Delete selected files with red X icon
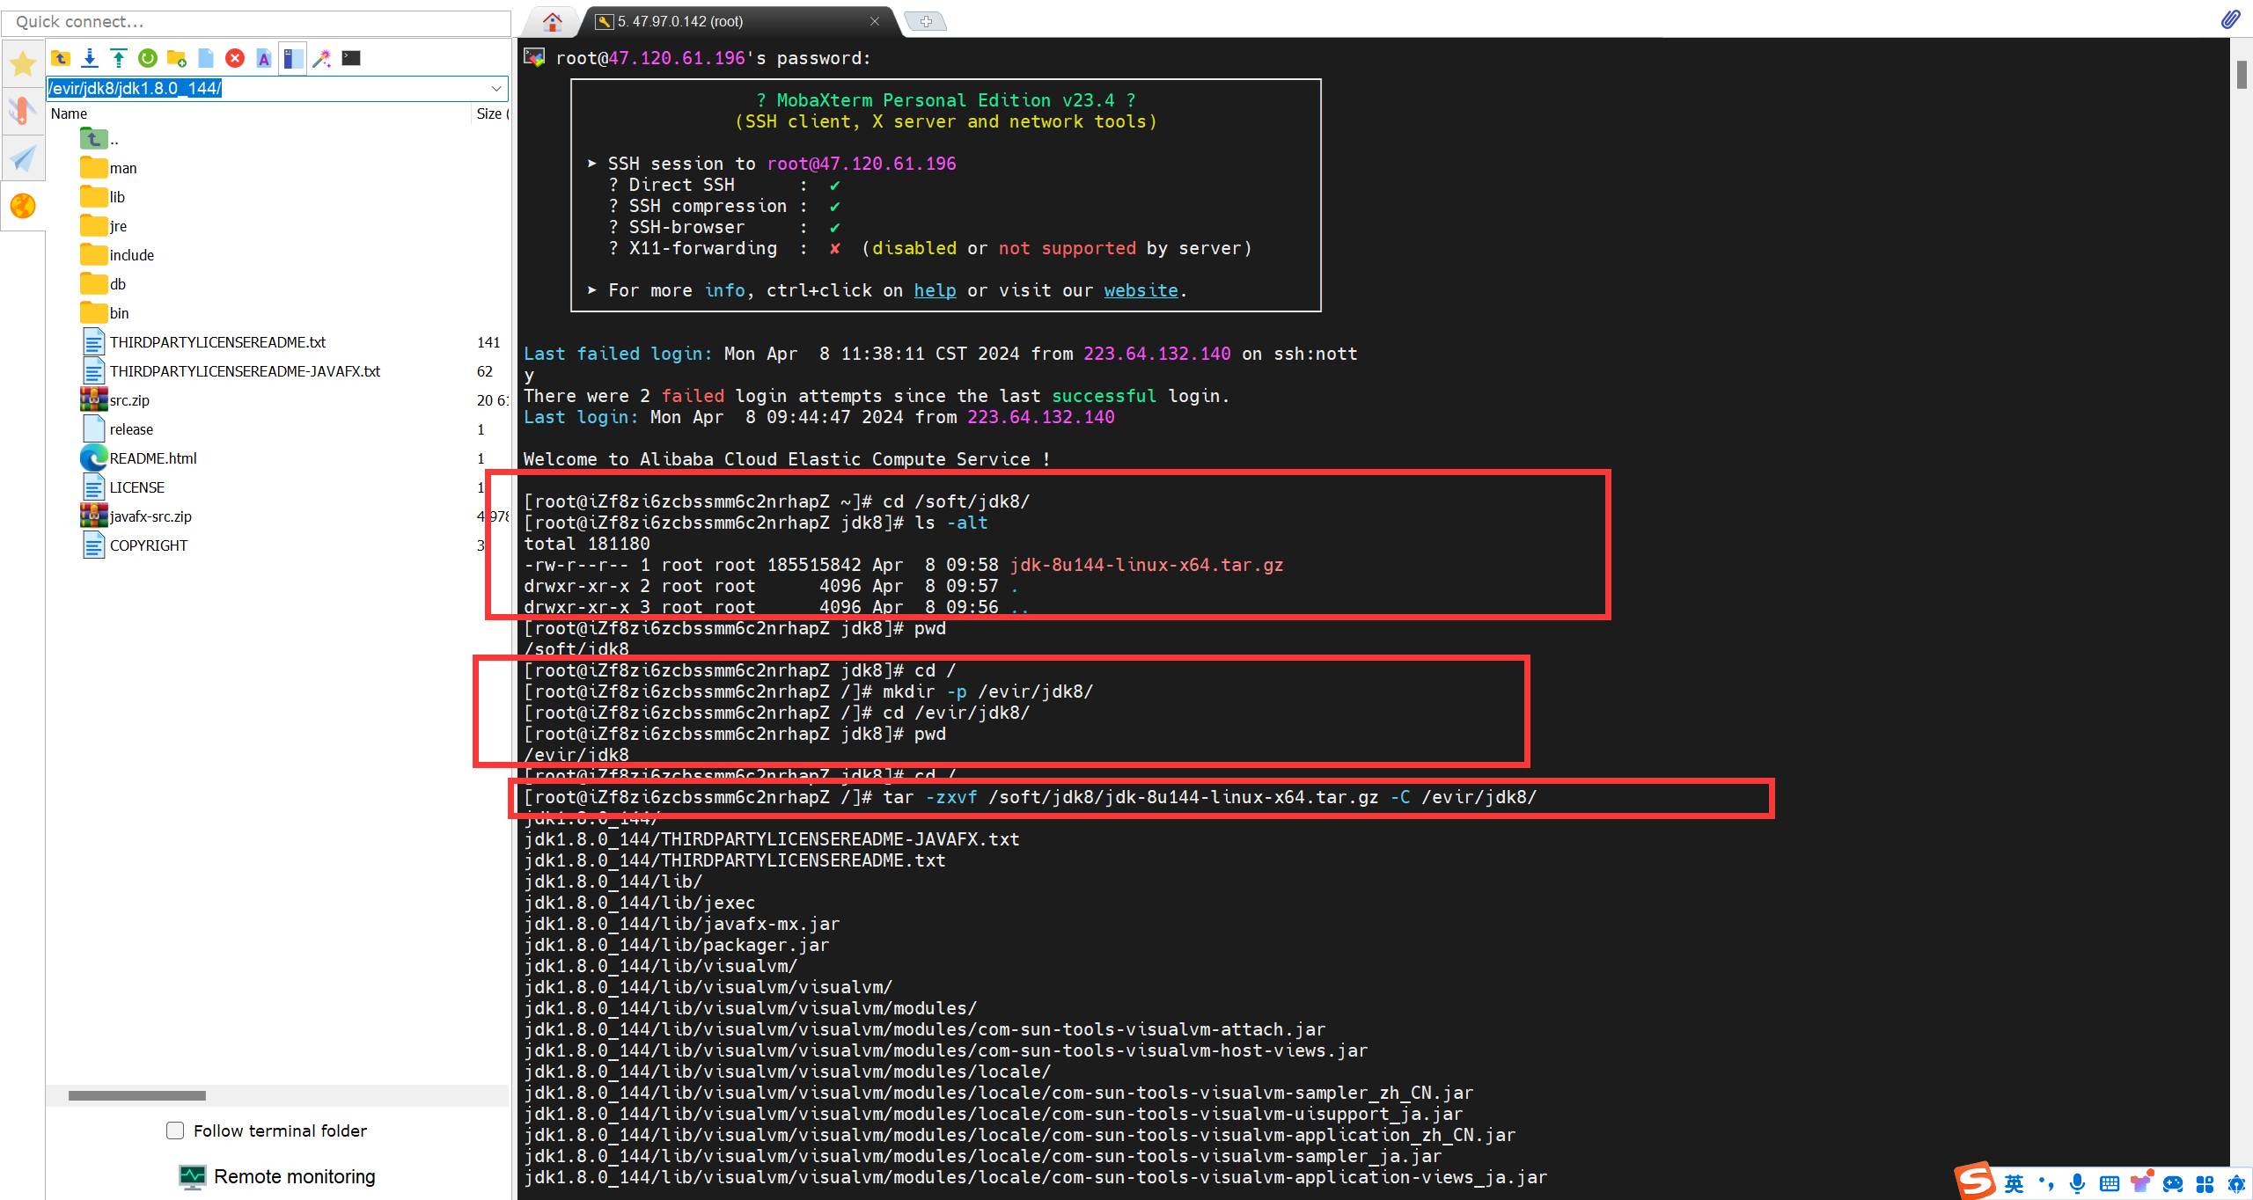This screenshot has height=1200, width=2253. coord(235,58)
